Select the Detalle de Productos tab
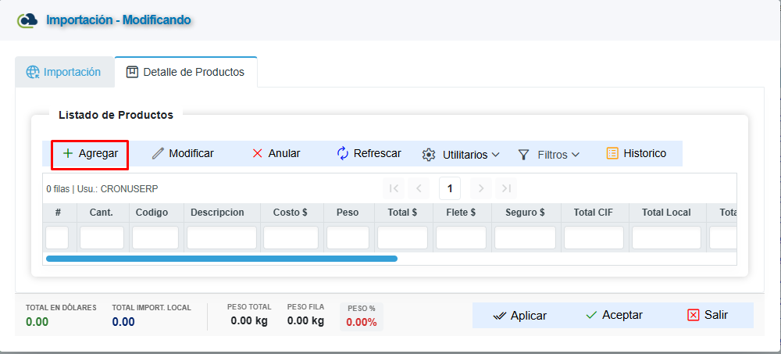Screen dimensions: 781x354 point(186,73)
